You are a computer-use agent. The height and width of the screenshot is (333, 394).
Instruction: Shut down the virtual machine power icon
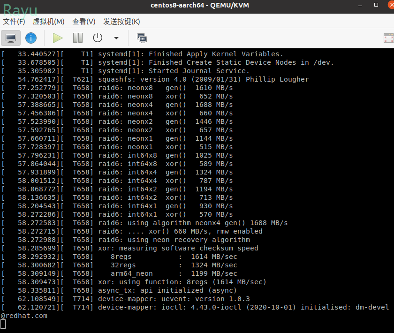(x=98, y=38)
